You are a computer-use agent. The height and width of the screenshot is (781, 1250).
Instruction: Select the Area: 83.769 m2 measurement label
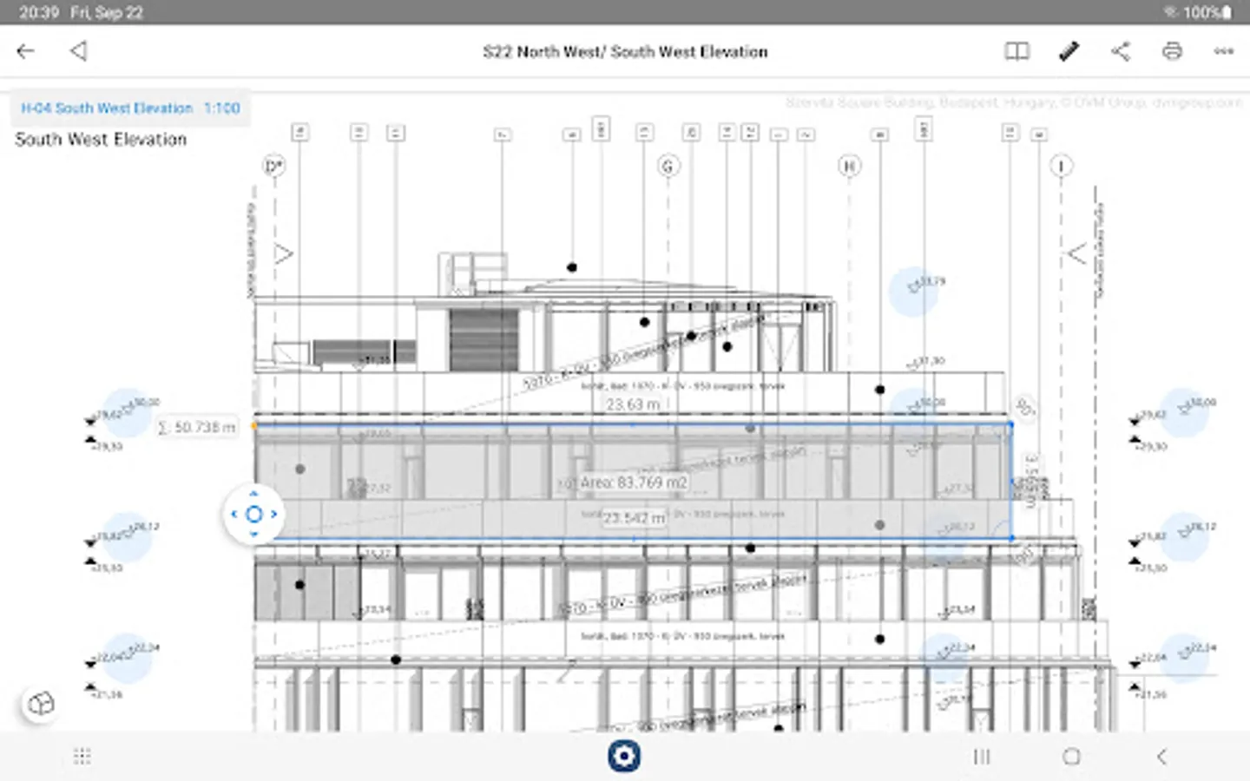click(x=634, y=482)
